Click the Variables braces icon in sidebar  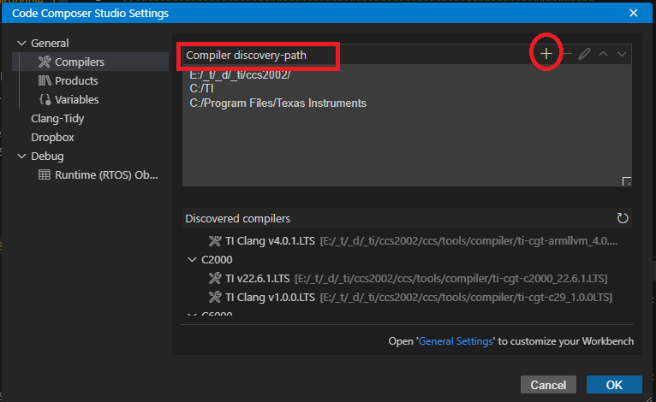click(x=45, y=99)
